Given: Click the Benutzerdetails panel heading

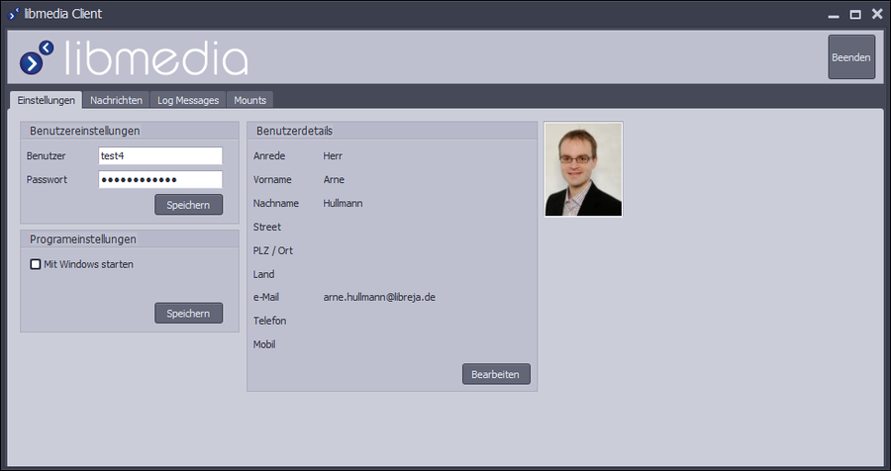Looking at the screenshot, I should tap(294, 131).
